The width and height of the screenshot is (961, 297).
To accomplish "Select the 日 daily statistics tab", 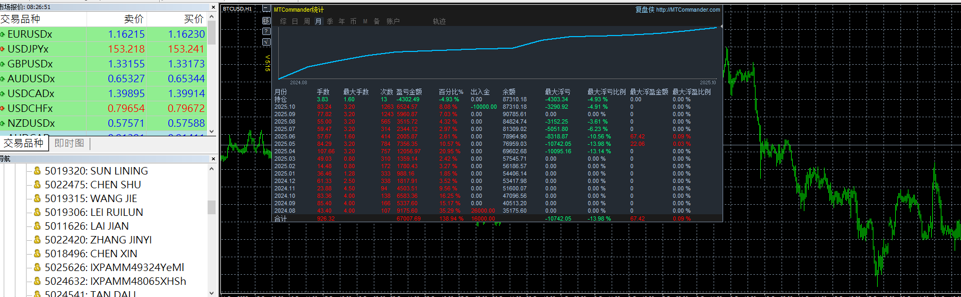I will (x=295, y=21).
